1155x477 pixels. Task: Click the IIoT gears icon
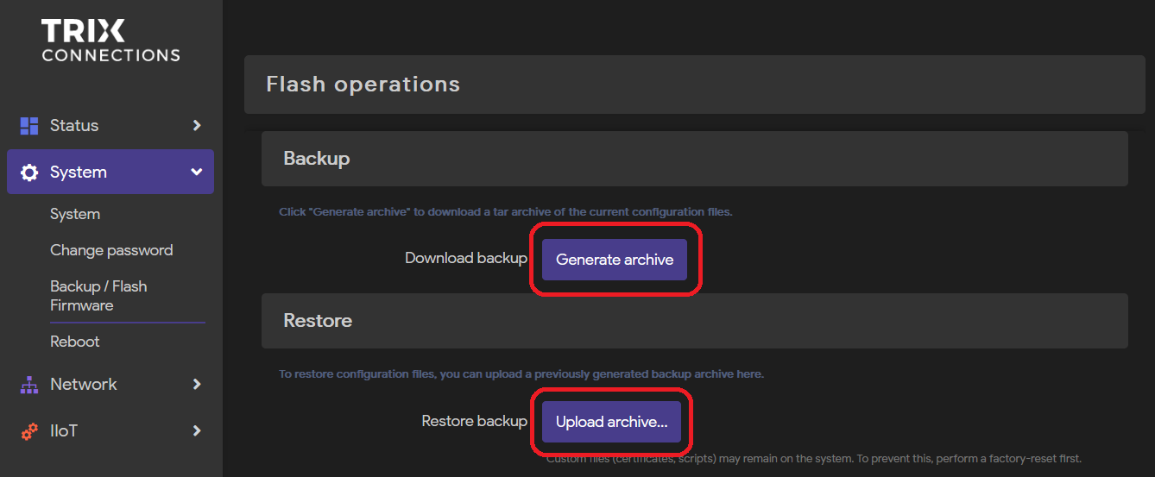[x=29, y=431]
